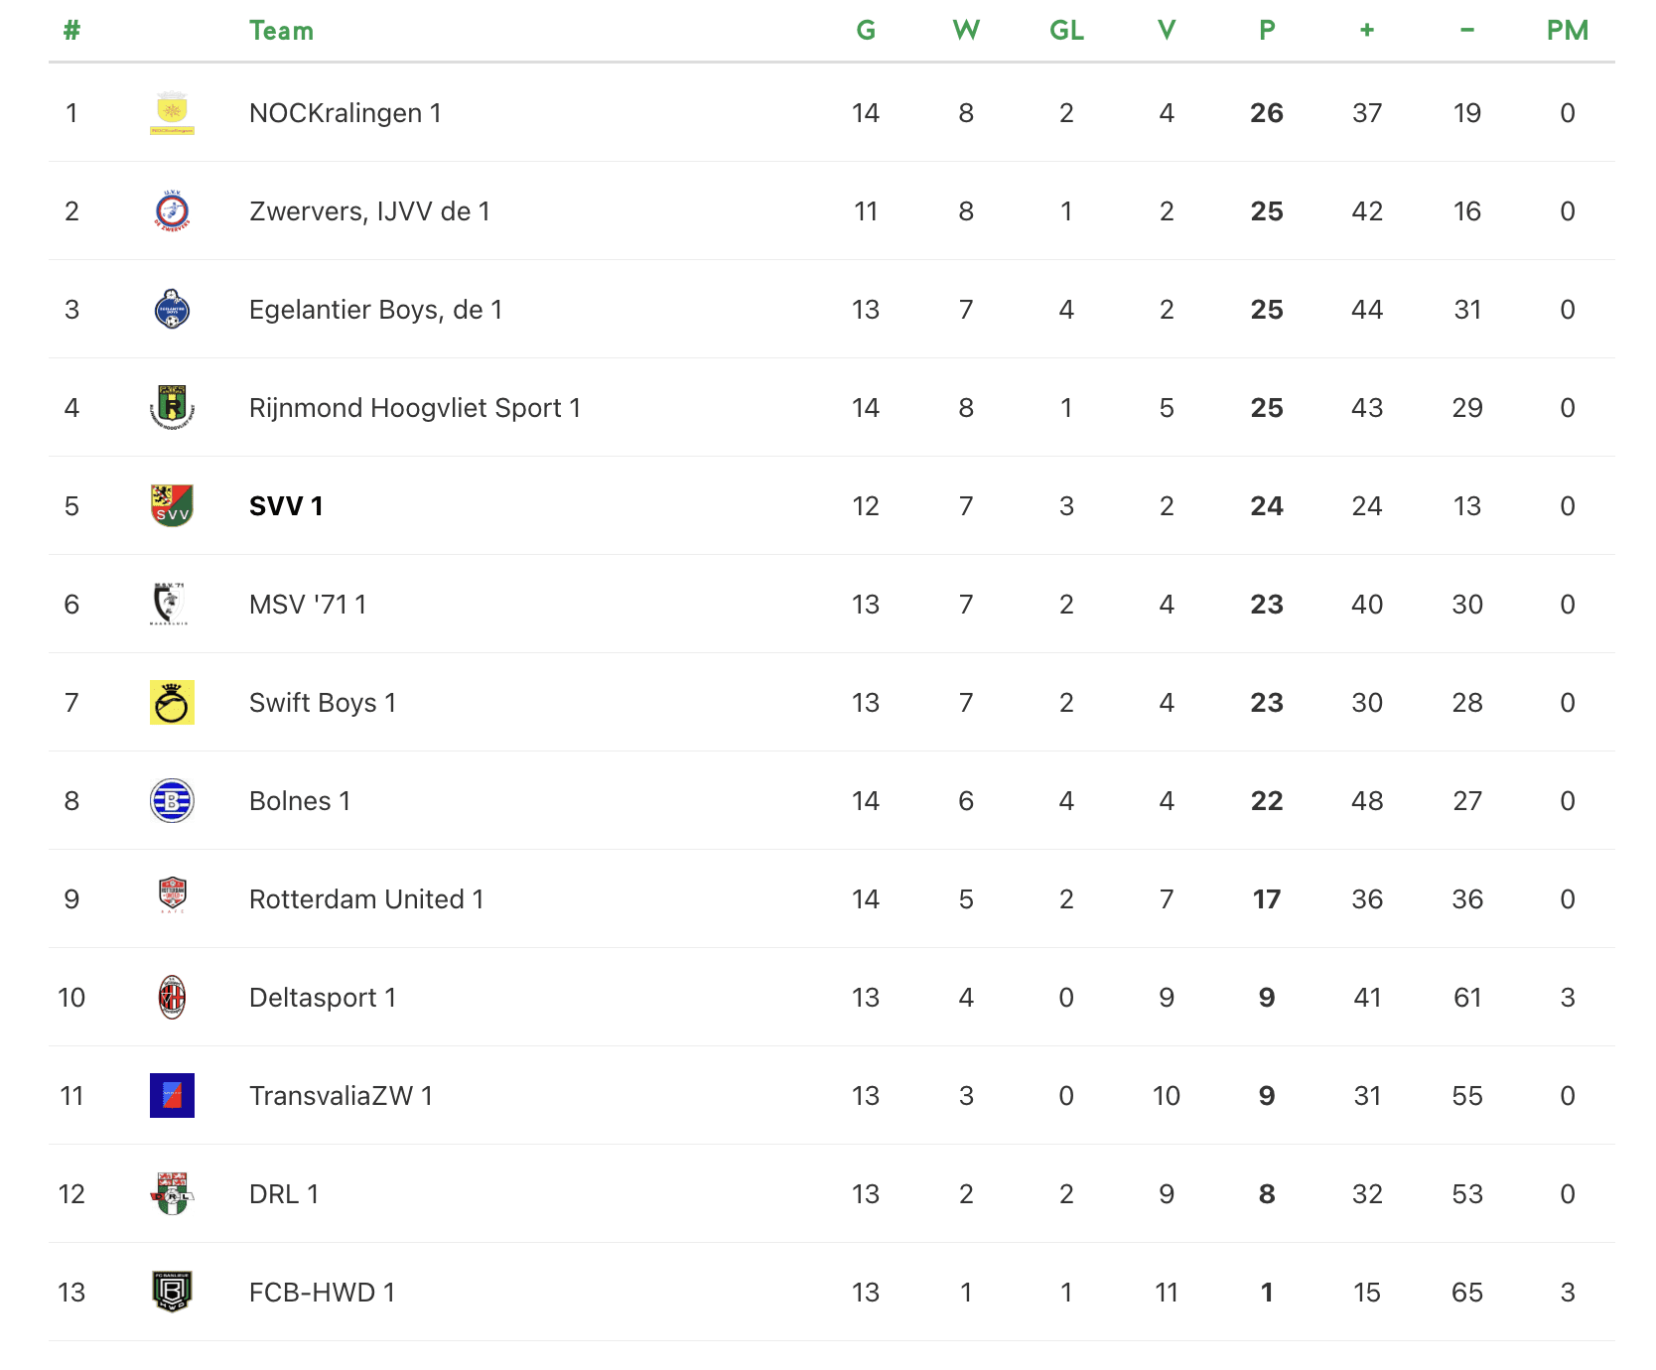This screenshot has width=1656, height=1370.
Task: Click the Zwervers club crest icon
Action: tap(172, 211)
